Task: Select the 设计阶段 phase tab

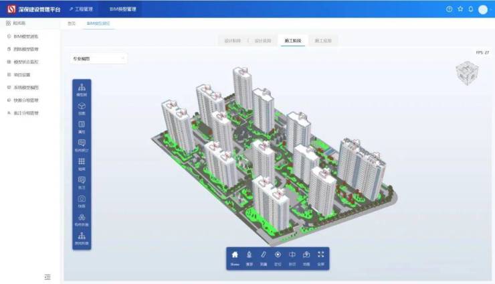Action: click(x=232, y=41)
